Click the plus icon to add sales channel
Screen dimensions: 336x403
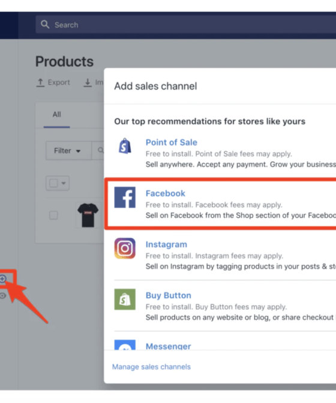pyautogui.click(x=2, y=279)
